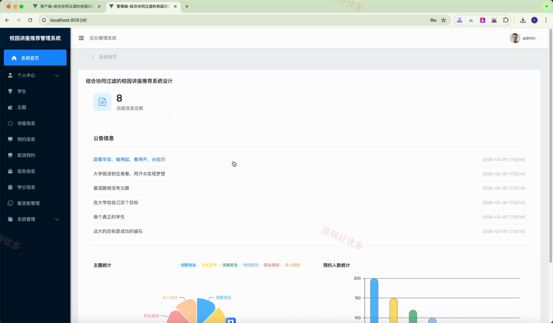Toggle 科技前沿 in the chart legend
The width and height of the screenshot is (553, 323).
click(249, 265)
